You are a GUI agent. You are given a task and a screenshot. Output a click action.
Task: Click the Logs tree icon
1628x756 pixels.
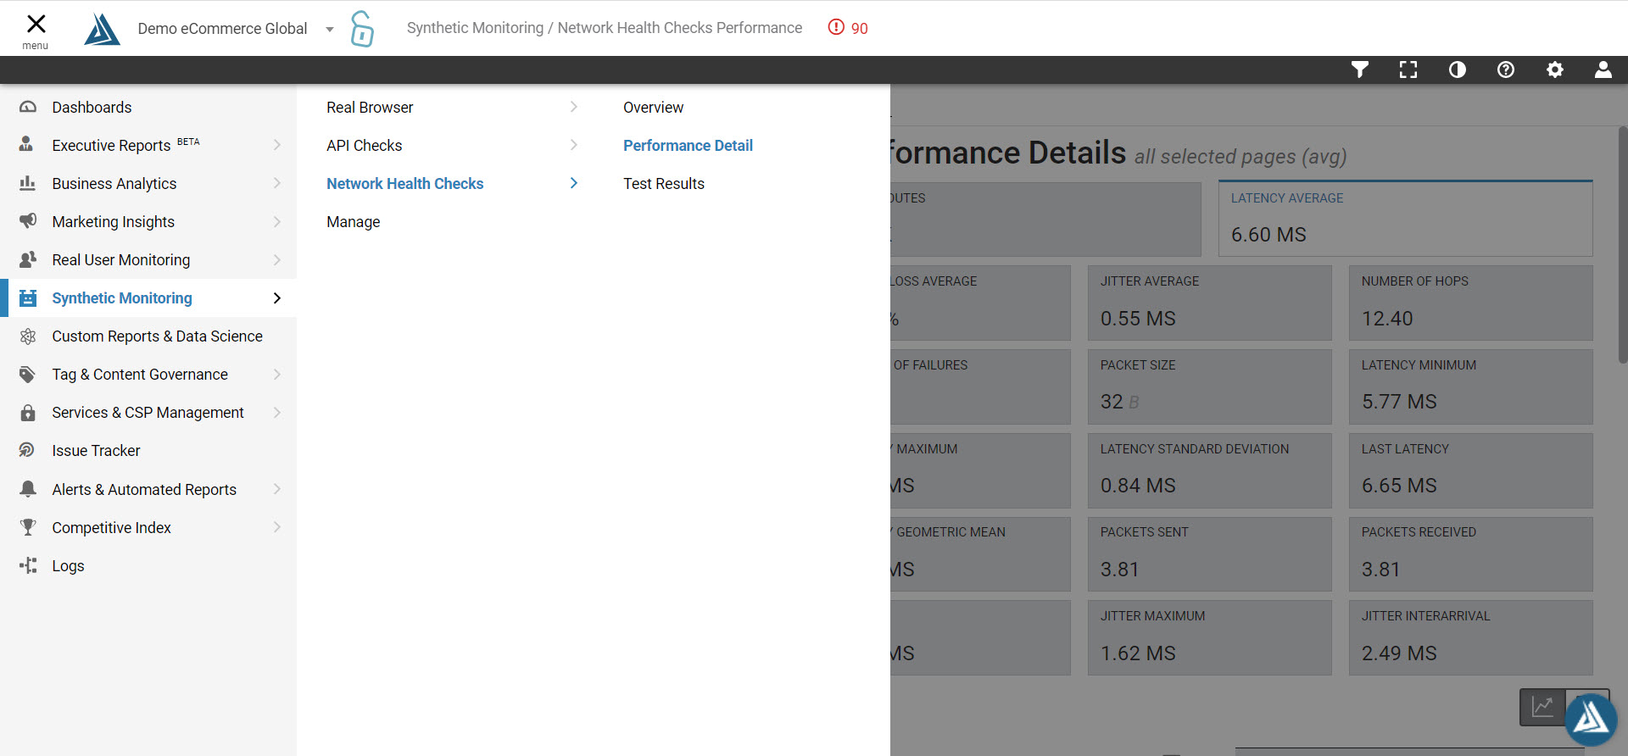pyautogui.click(x=28, y=565)
